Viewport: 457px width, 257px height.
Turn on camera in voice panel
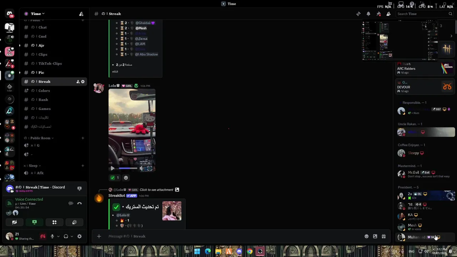[x=14, y=222]
